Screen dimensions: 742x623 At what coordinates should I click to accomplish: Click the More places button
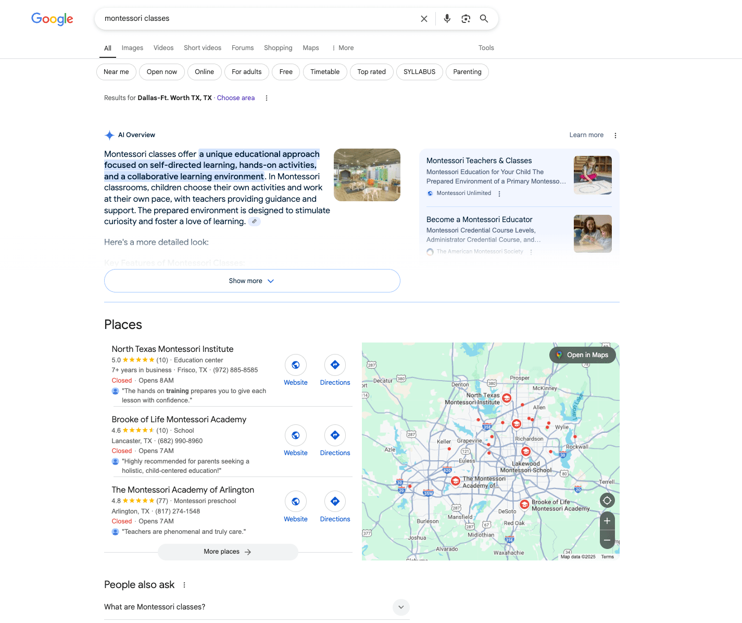228,552
